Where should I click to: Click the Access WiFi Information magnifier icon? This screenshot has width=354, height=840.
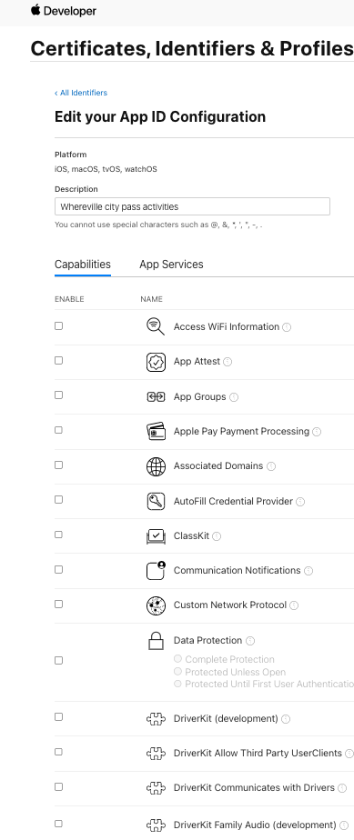[156, 326]
